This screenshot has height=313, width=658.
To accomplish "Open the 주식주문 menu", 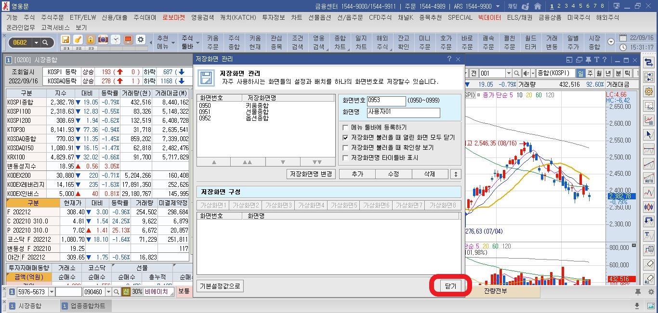I will click(x=53, y=17).
